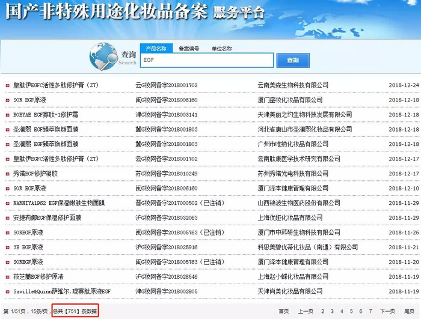Click filing number 沪G妆网备字2018032063
This screenshot has height=319, width=421.
tap(167, 218)
